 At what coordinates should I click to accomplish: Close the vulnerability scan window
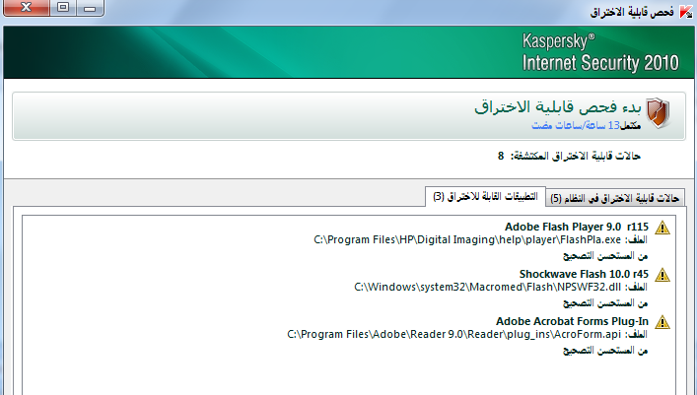27,8
